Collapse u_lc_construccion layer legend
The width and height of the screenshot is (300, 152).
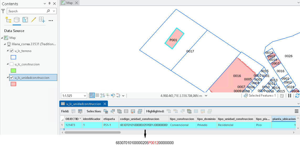pos(8,64)
